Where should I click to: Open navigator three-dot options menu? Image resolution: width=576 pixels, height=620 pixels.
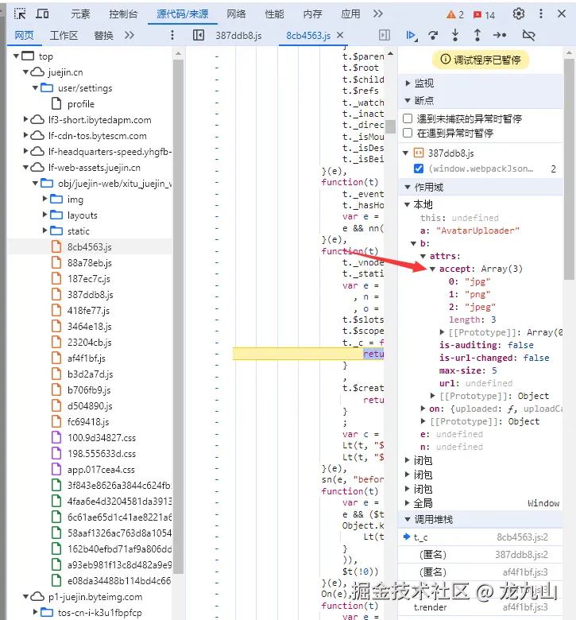[x=172, y=35]
